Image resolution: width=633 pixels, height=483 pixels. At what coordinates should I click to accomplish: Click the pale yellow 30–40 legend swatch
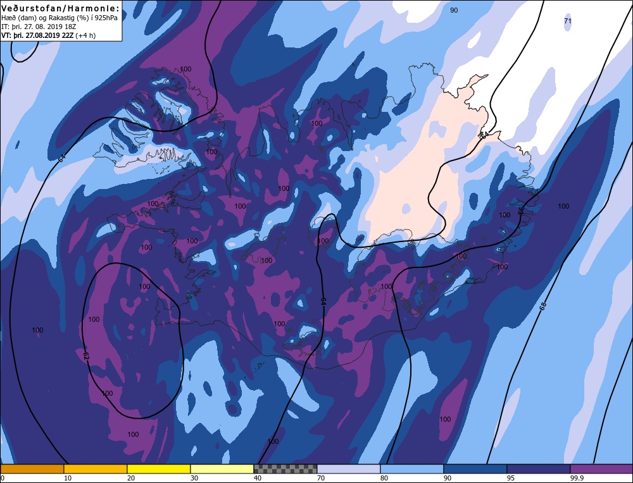222,468
